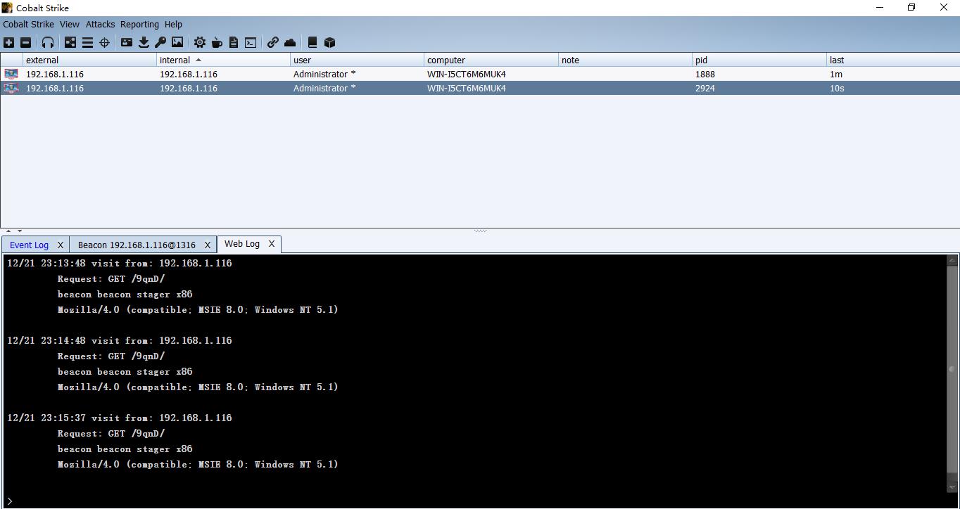
Task: Open Screenshots via the picture icon
Action: pos(177,43)
